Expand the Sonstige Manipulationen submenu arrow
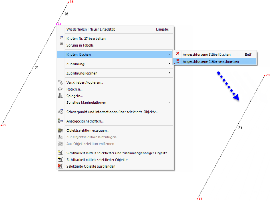Viewport: 270px width, 201px height. [x=169, y=102]
